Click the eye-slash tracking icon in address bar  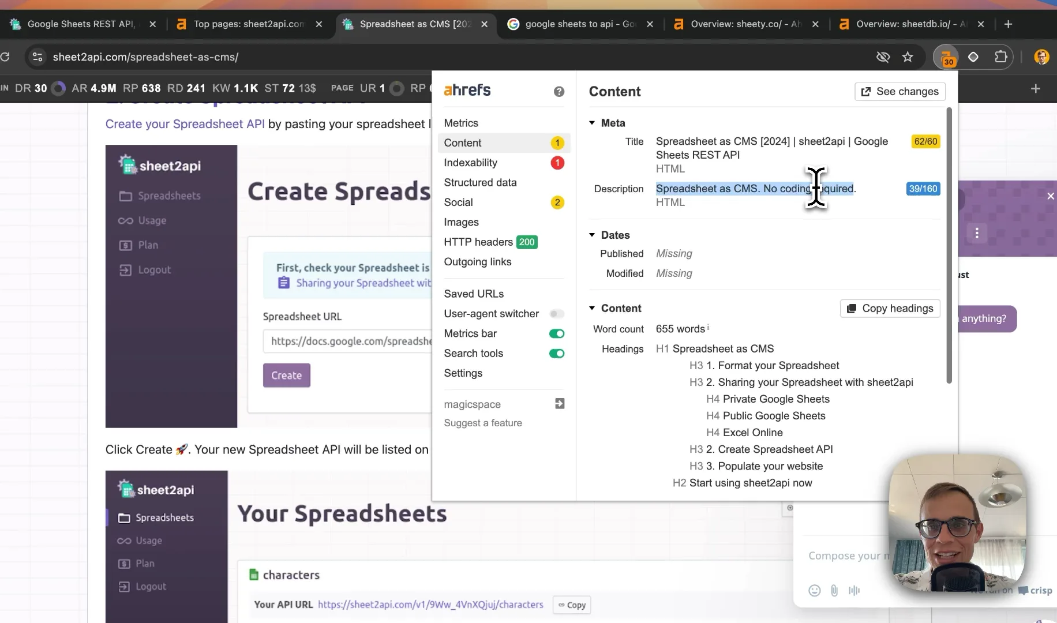(883, 57)
